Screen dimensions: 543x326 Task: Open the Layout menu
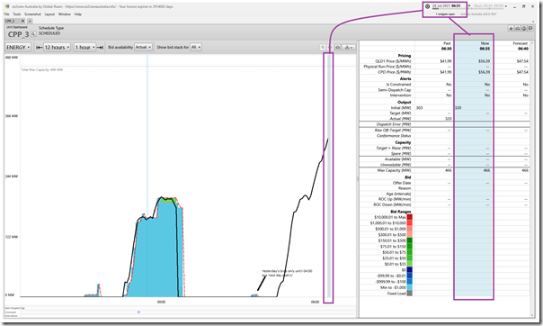[49, 14]
